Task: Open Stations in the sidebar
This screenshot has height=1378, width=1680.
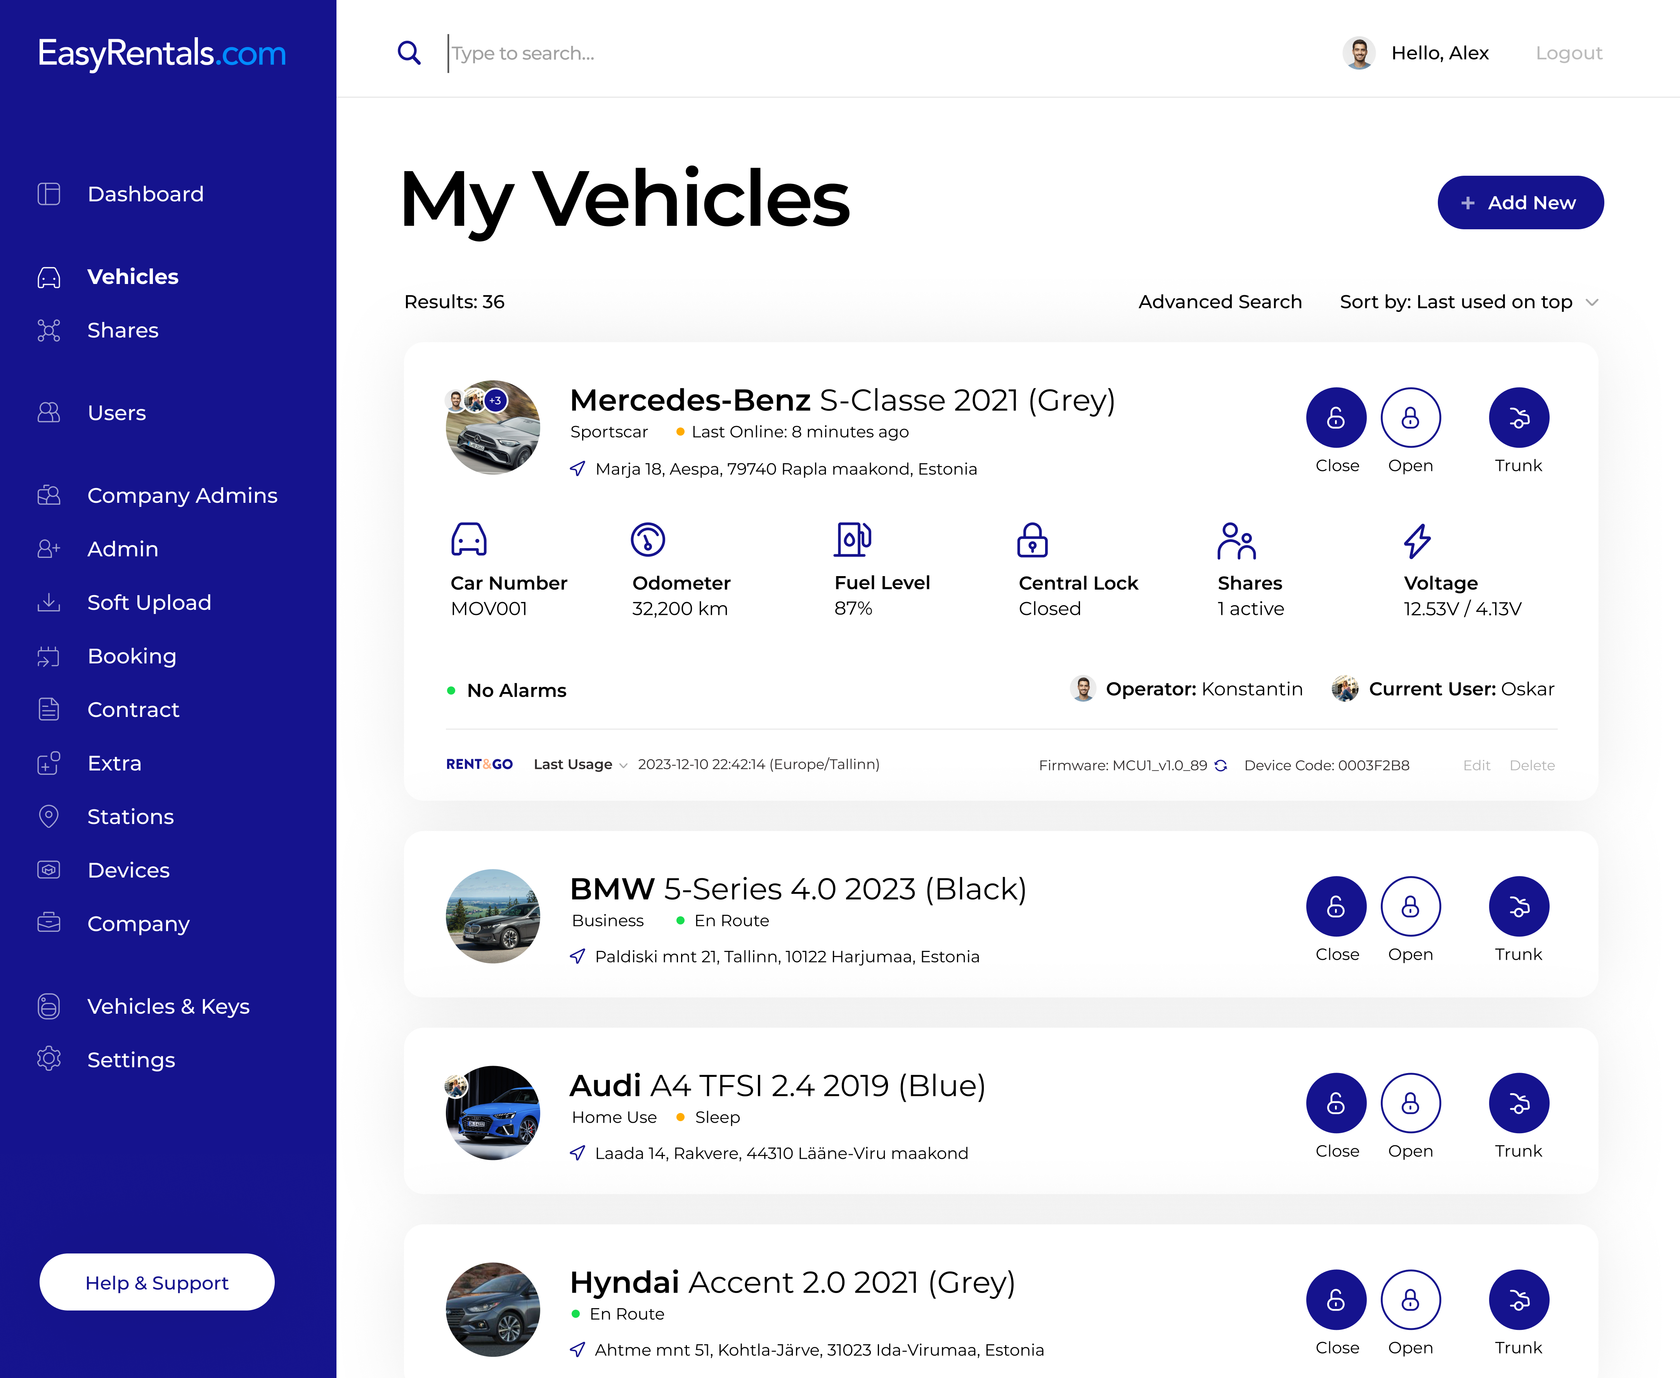Action: pos(130,816)
